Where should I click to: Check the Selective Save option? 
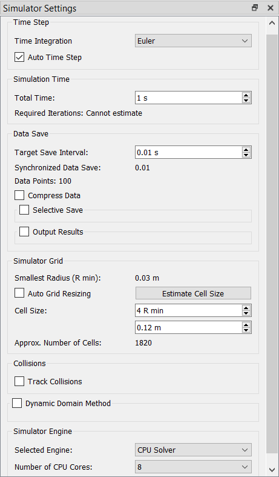pyautogui.click(x=24, y=210)
